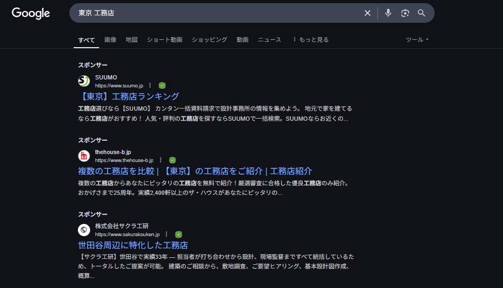Click the thehouse-b.jp site name
Viewport: 503px width, 288px height.
[113, 152]
